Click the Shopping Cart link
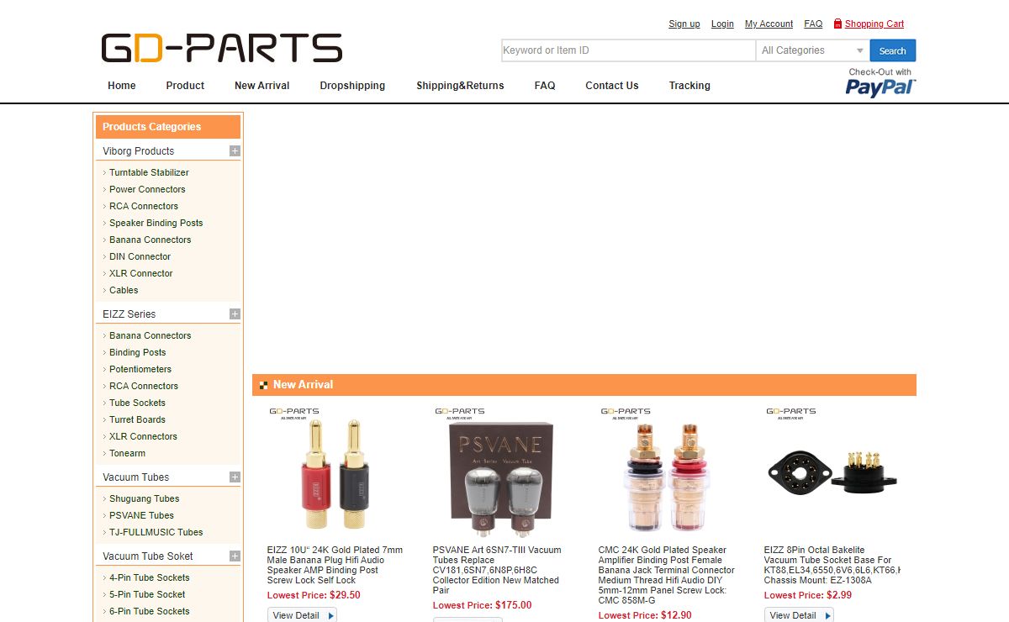This screenshot has width=1009, height=622. coord(874,24)
